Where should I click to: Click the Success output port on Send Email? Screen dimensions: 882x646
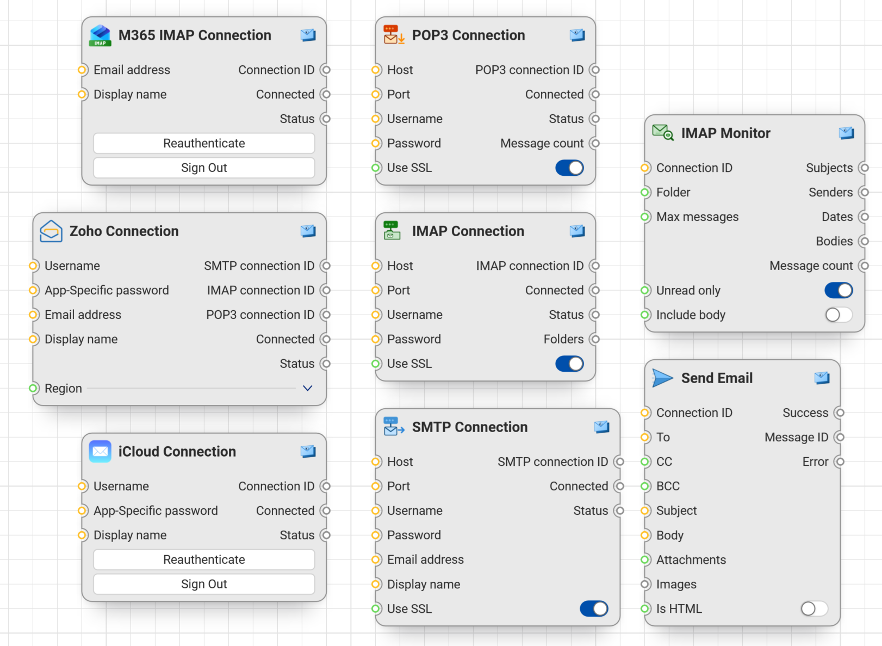(840, 413)
